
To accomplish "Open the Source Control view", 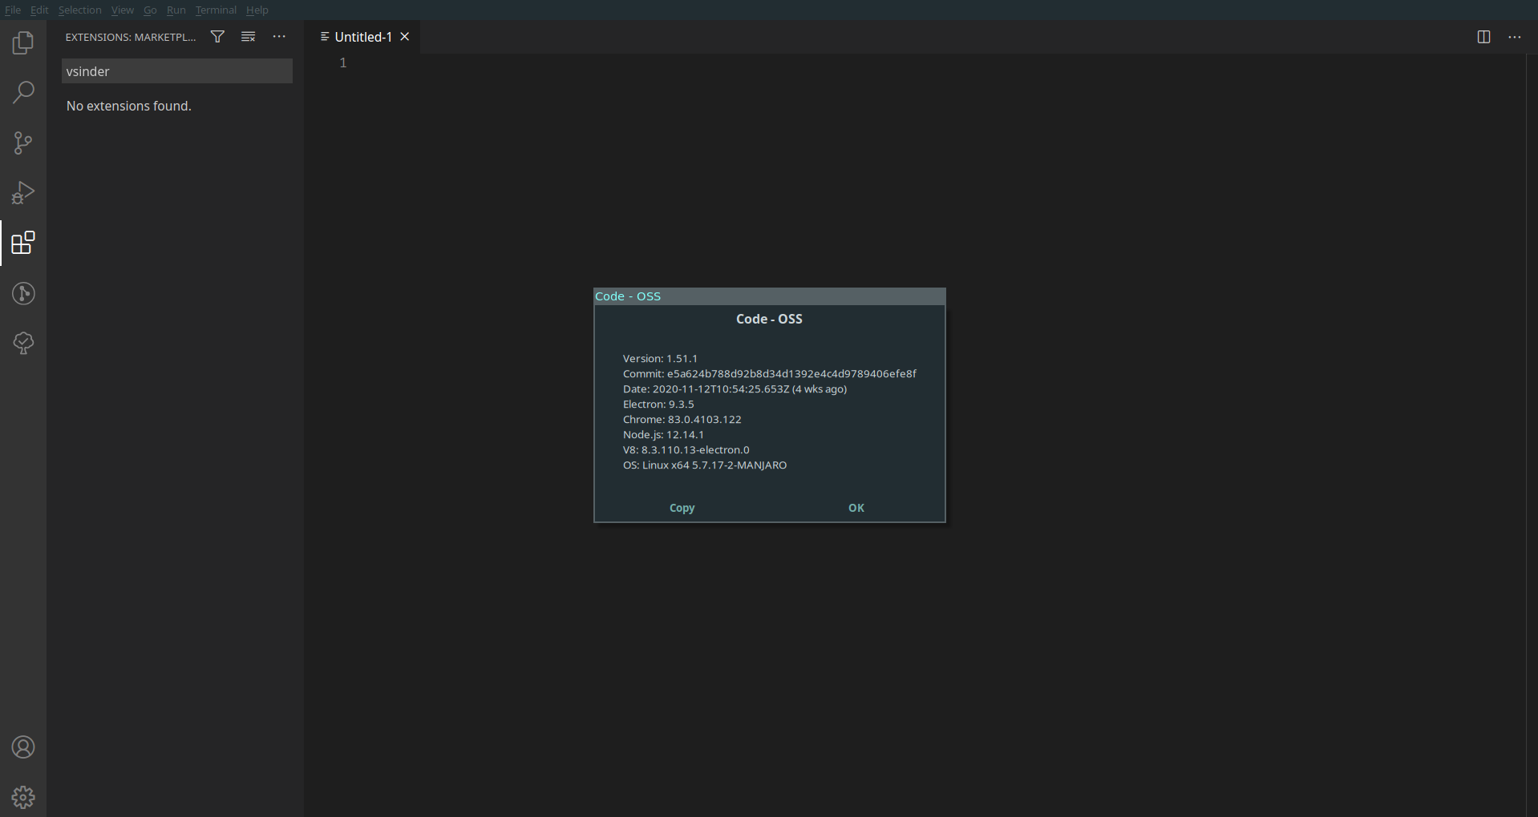I will tap(23, 143).
